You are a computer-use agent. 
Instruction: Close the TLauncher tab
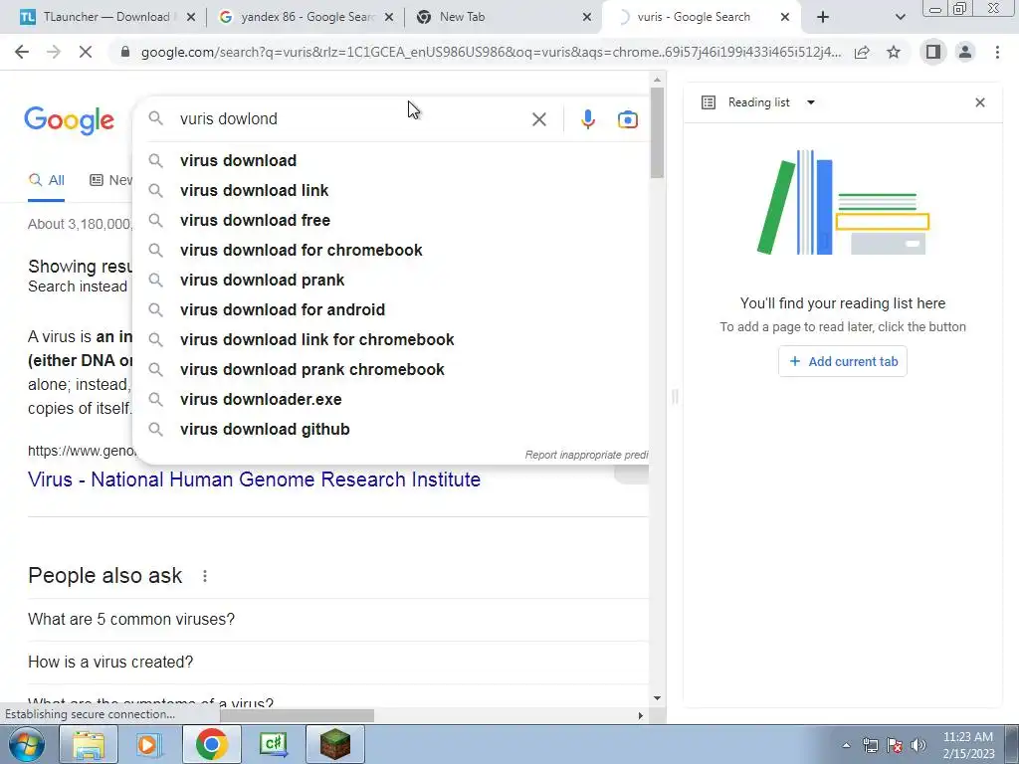[x=191, y=18]
